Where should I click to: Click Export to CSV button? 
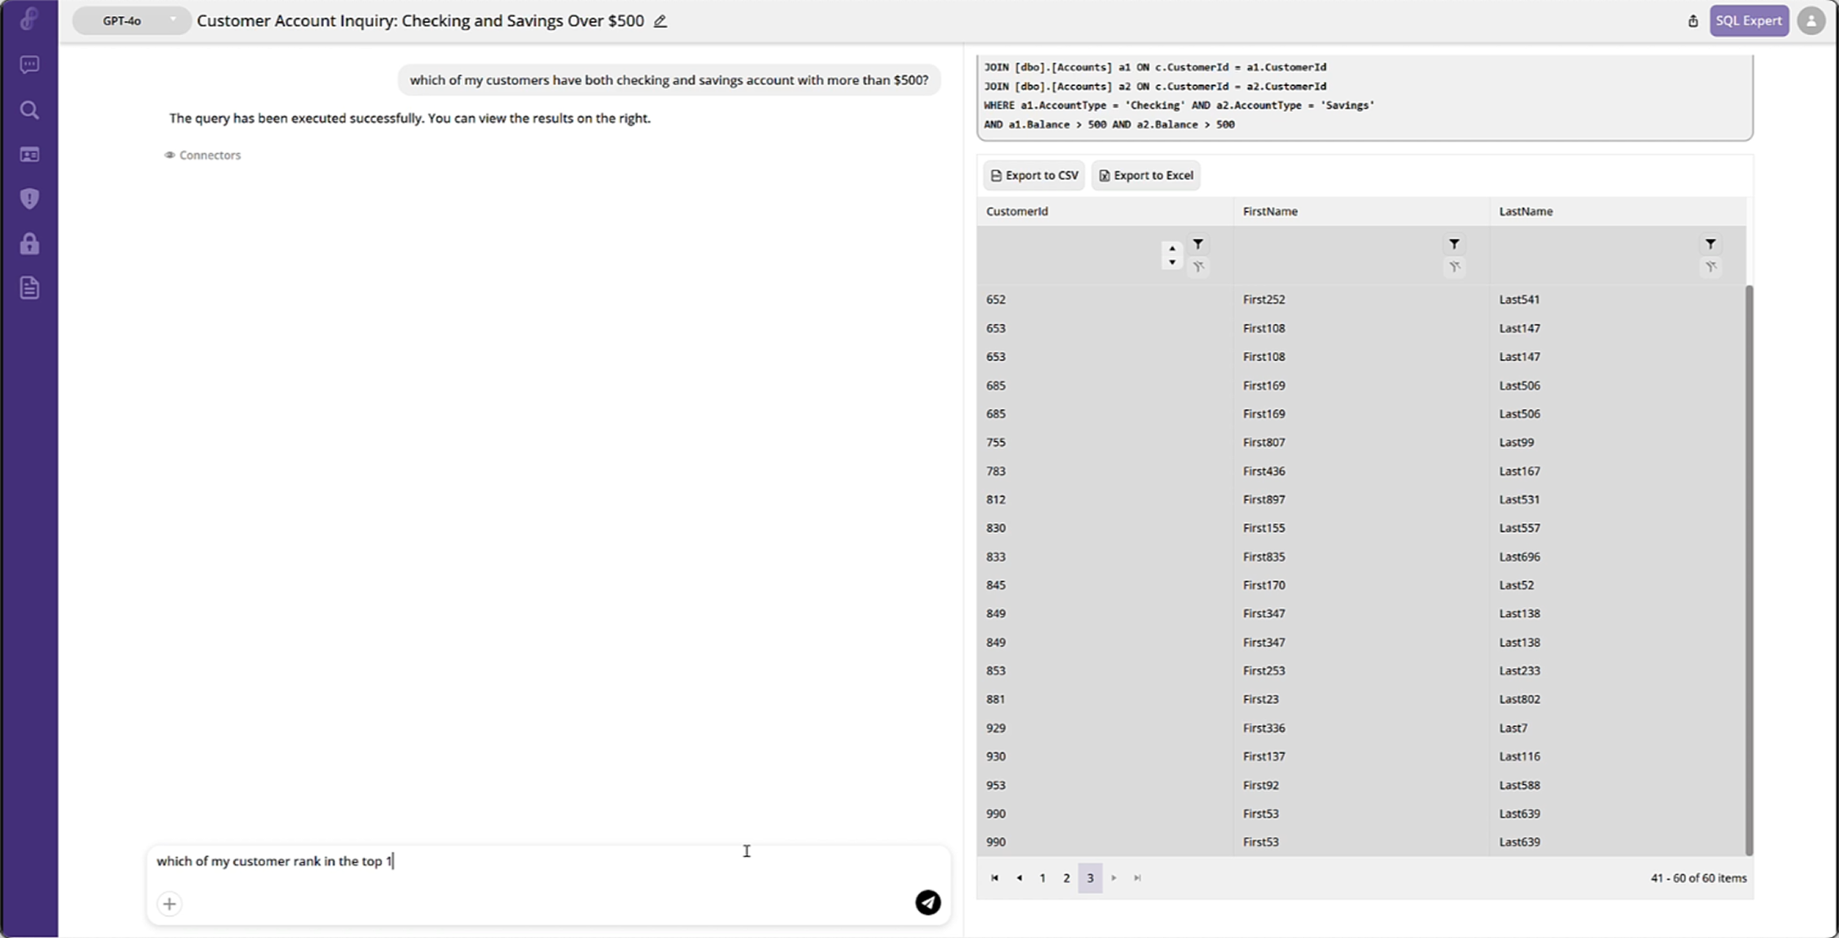click(1034, 175)
